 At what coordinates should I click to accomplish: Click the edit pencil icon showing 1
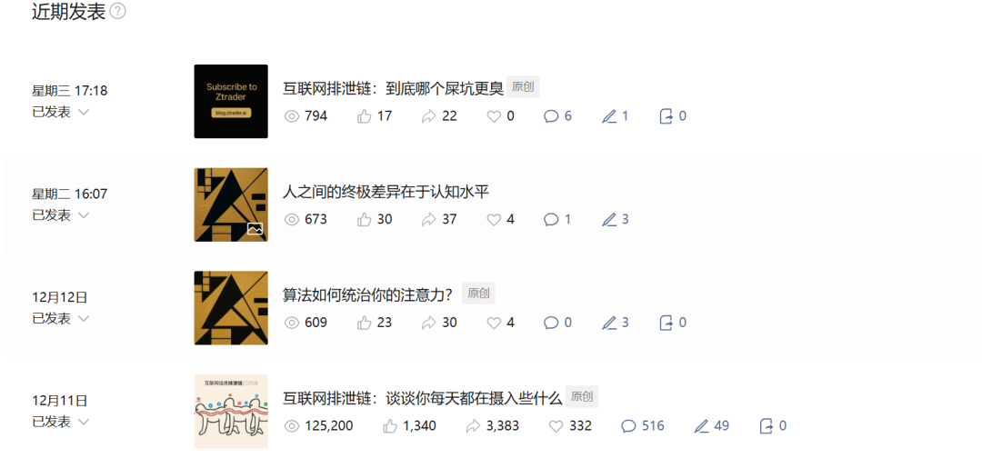point(608,115)
